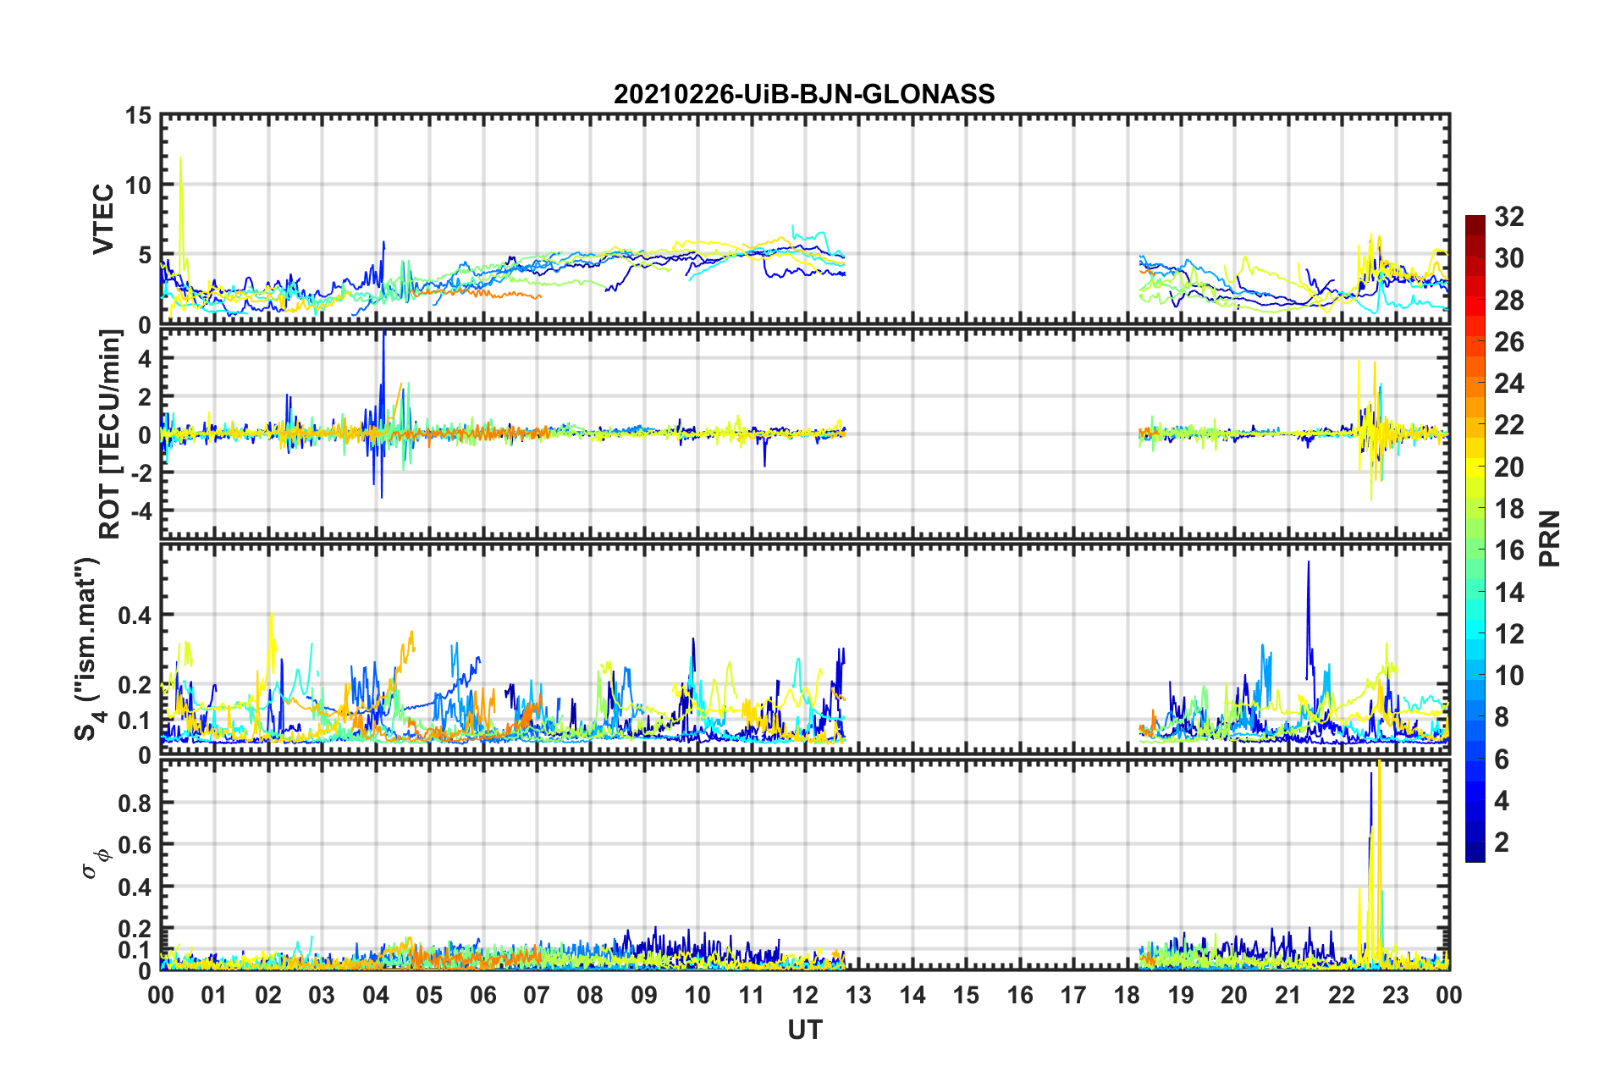The image size is (1610, 1077).
Task: Click colorbar tick label 14
Action: (x=1509, y=593)
